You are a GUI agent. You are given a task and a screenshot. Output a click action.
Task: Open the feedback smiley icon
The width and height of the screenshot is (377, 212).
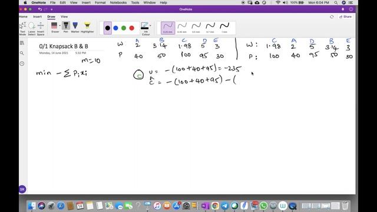pos(351,9)
